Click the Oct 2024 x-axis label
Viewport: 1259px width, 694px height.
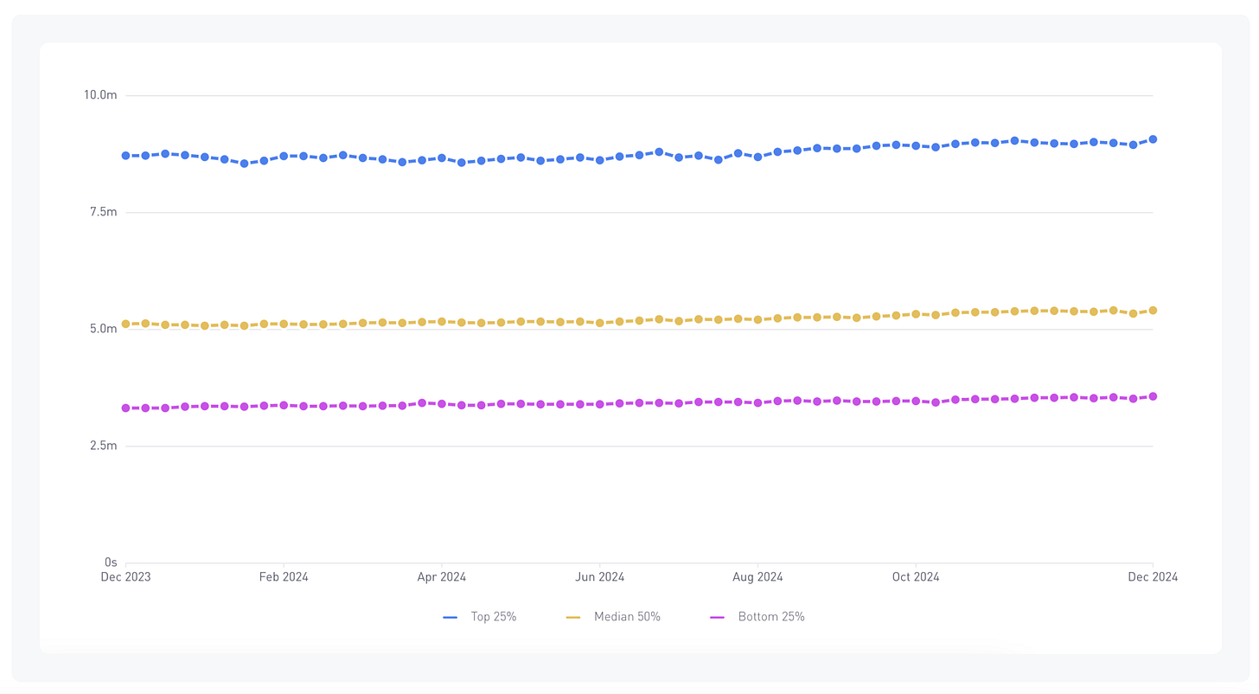tap(916, 577)
